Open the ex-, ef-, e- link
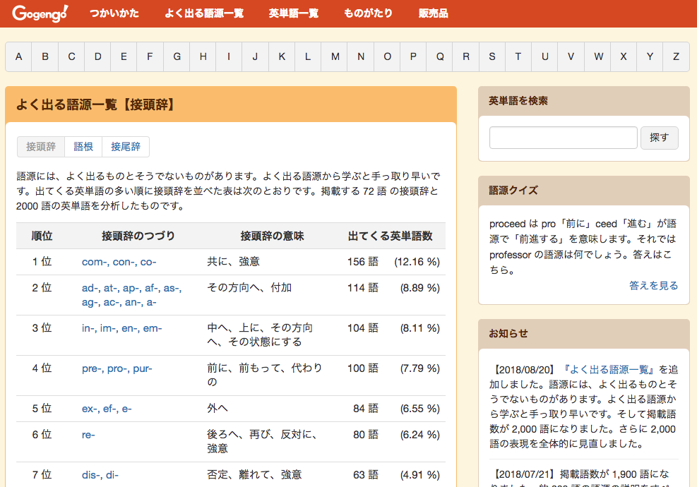The image size is (697, 487). (x=107, y=409)
